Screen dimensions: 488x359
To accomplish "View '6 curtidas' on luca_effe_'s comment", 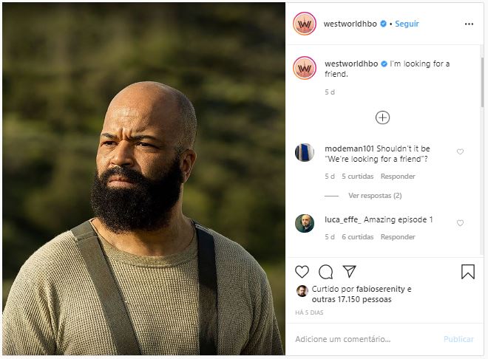I will tap(357, 237).
